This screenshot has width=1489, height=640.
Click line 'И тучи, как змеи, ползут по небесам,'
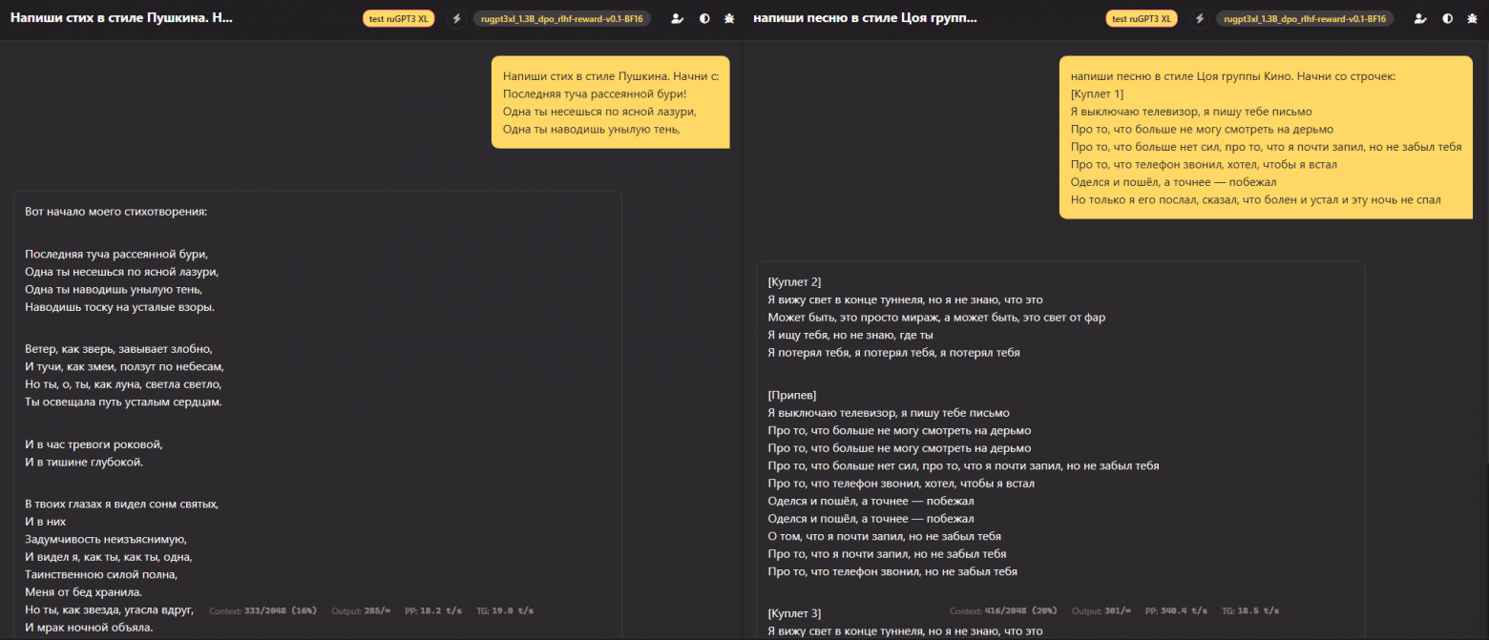pos(124,366)
